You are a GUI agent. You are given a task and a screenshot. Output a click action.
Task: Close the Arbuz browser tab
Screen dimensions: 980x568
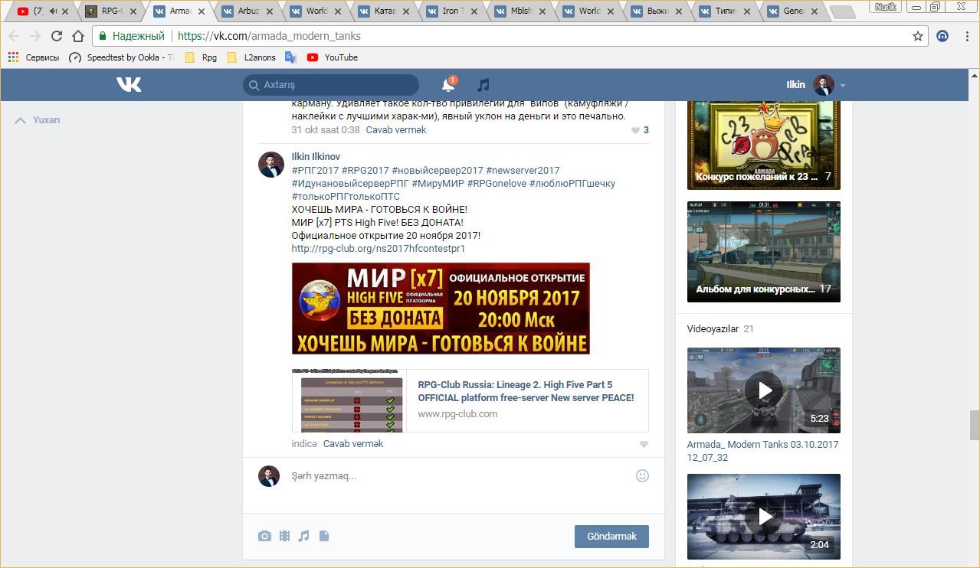point(270,11)
